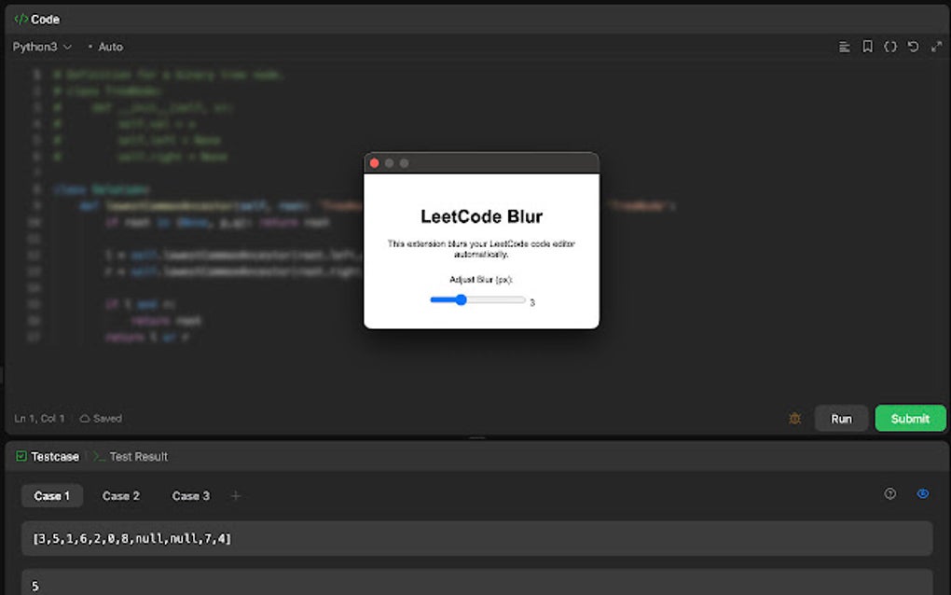951x595 pixels.
Task: Select the Case 2 tab
Action: (121, 495)
